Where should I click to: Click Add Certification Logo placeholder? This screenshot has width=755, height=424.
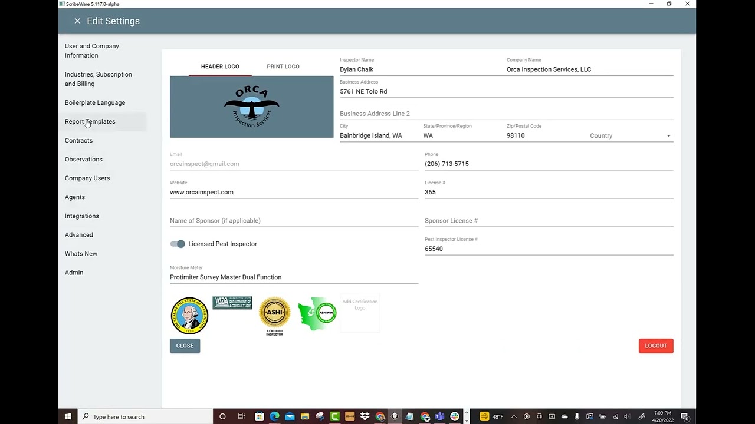[360, 313]
